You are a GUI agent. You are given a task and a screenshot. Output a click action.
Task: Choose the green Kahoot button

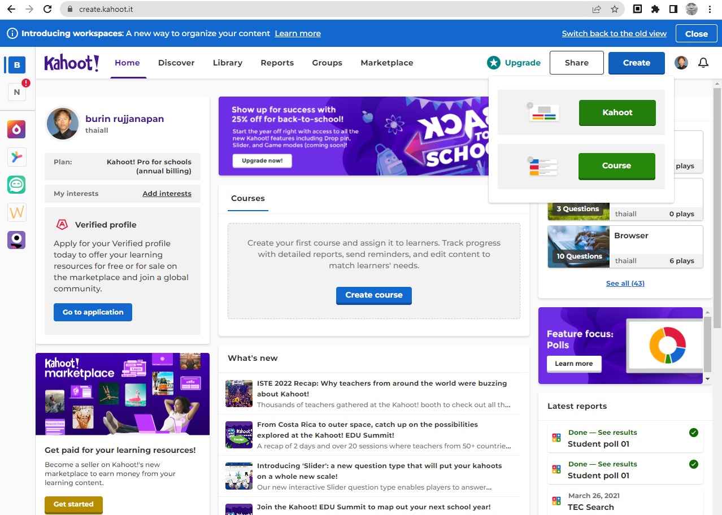coord(617,112)
